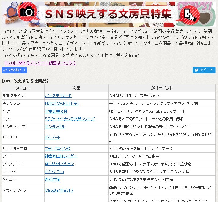Open the 神宮御山杉レーダー link

(61, 156)
